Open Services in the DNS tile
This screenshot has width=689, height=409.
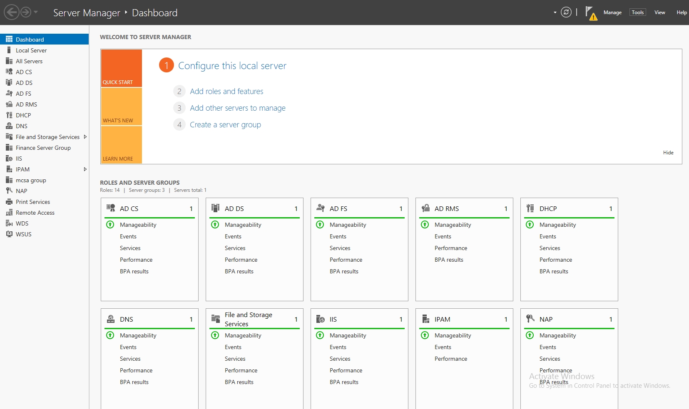[130, 359]
